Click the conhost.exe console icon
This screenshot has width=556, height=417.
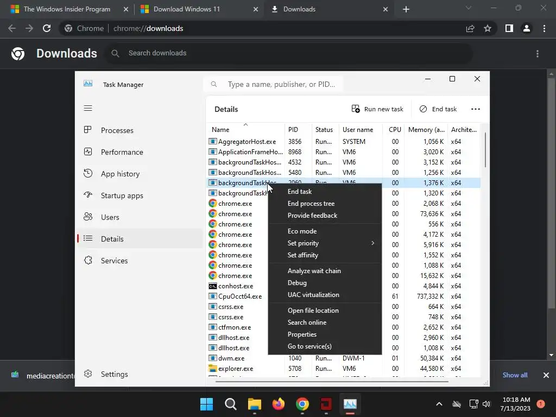[x=212, y=286]
